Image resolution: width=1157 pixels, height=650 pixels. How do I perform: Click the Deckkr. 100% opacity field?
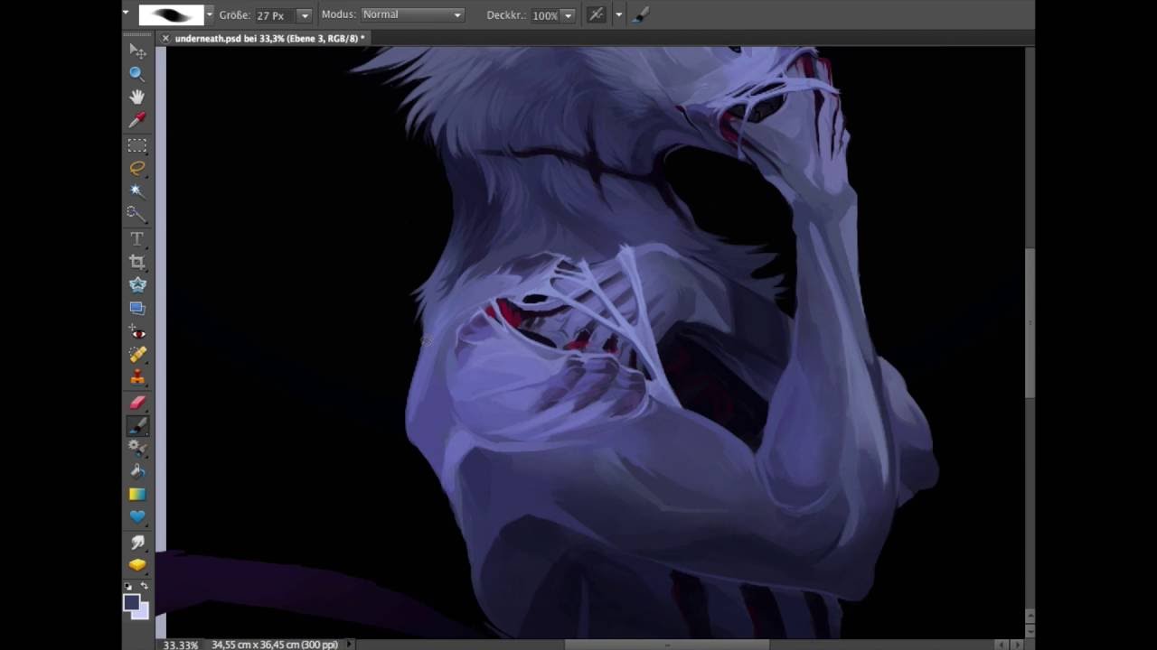click(545, 15)
